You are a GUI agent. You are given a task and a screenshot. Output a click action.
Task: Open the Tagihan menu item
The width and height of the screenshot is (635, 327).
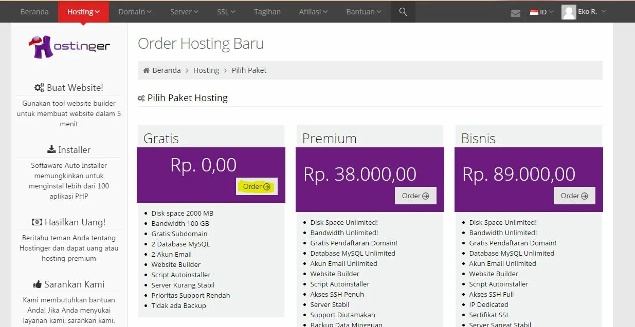pyautogui.click(x=267, y=11)
